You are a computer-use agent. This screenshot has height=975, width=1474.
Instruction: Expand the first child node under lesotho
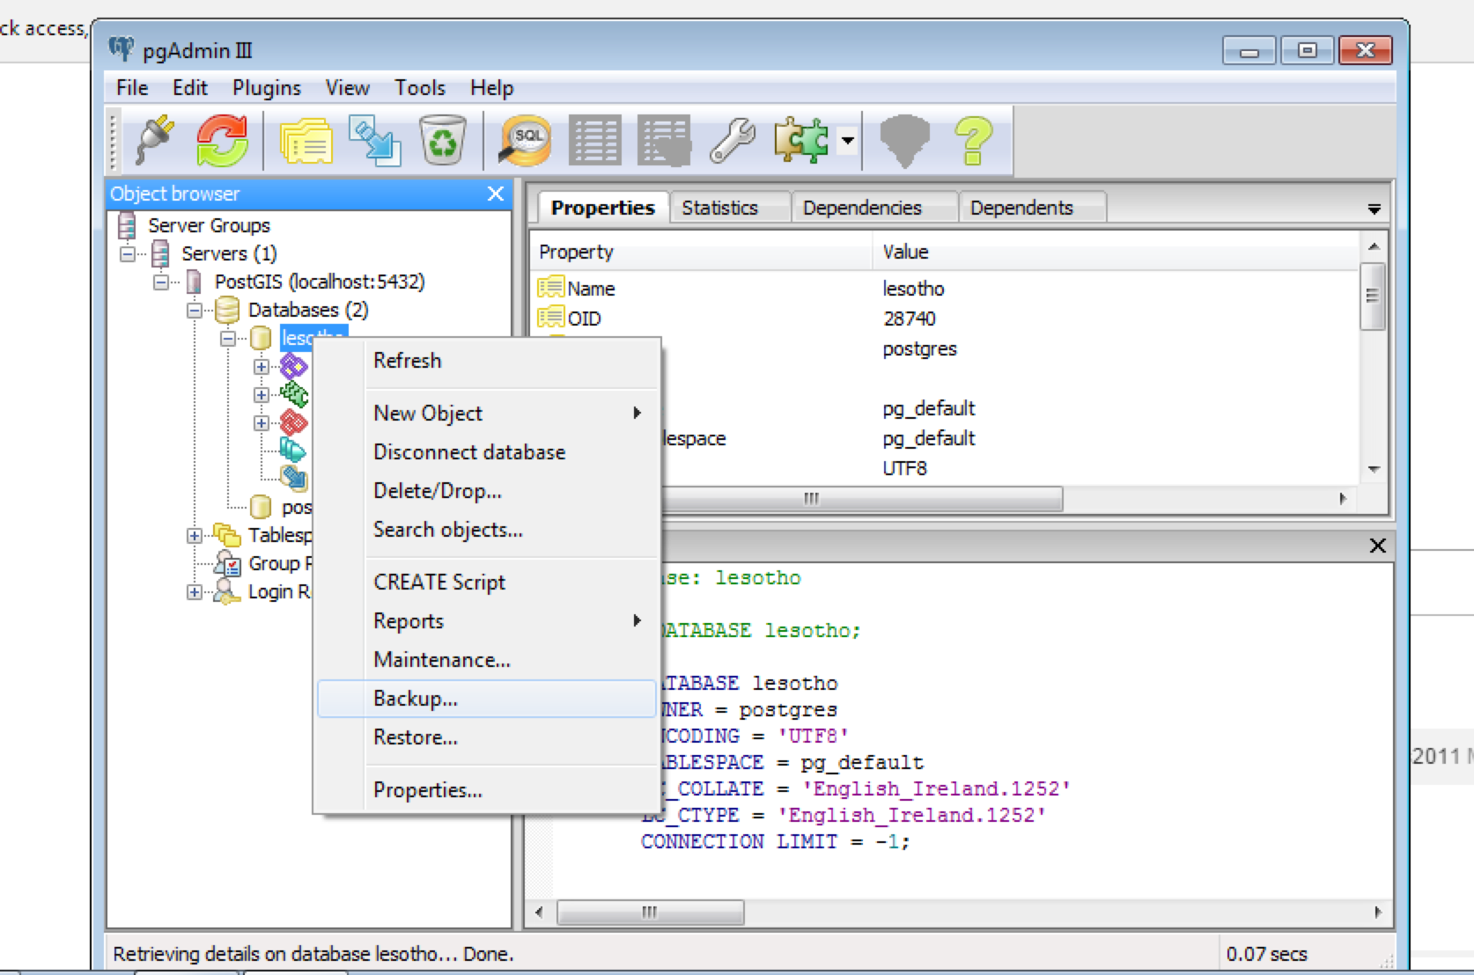coord(262,366)
